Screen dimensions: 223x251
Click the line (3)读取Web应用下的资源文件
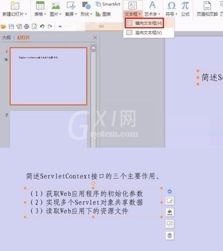pyautogui.click(x=79, y=211)
